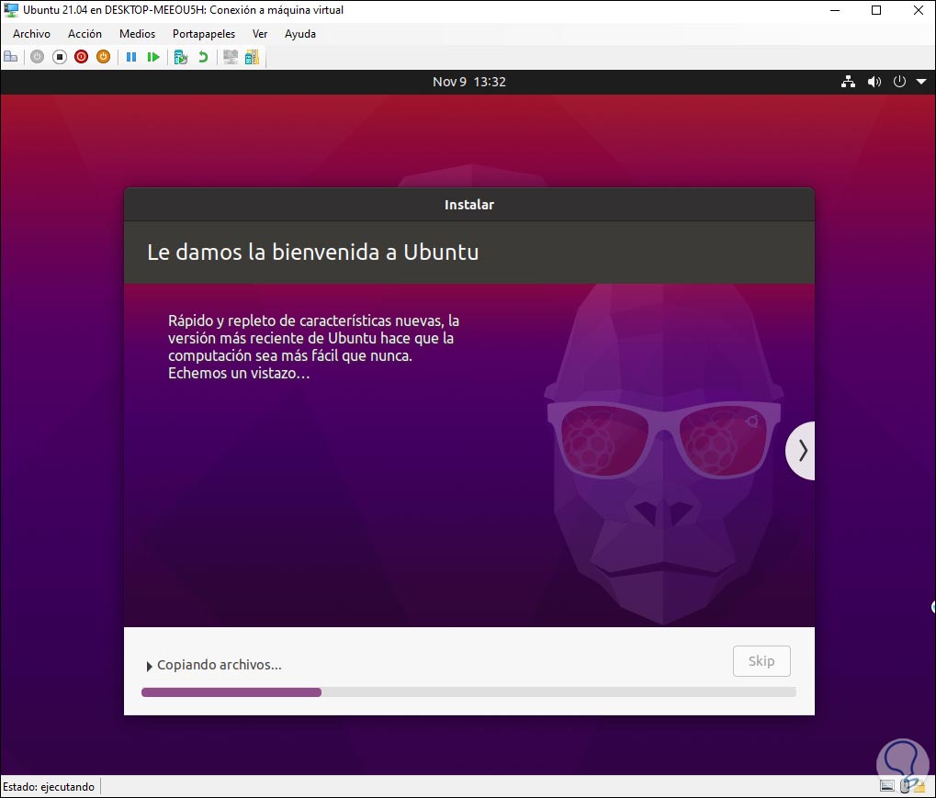Open the Medios menu
The image size is (936, 798).
coord(137,34)
